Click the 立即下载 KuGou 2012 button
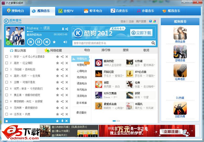Viewport: 204px width, 142px height. pos(141,33)
